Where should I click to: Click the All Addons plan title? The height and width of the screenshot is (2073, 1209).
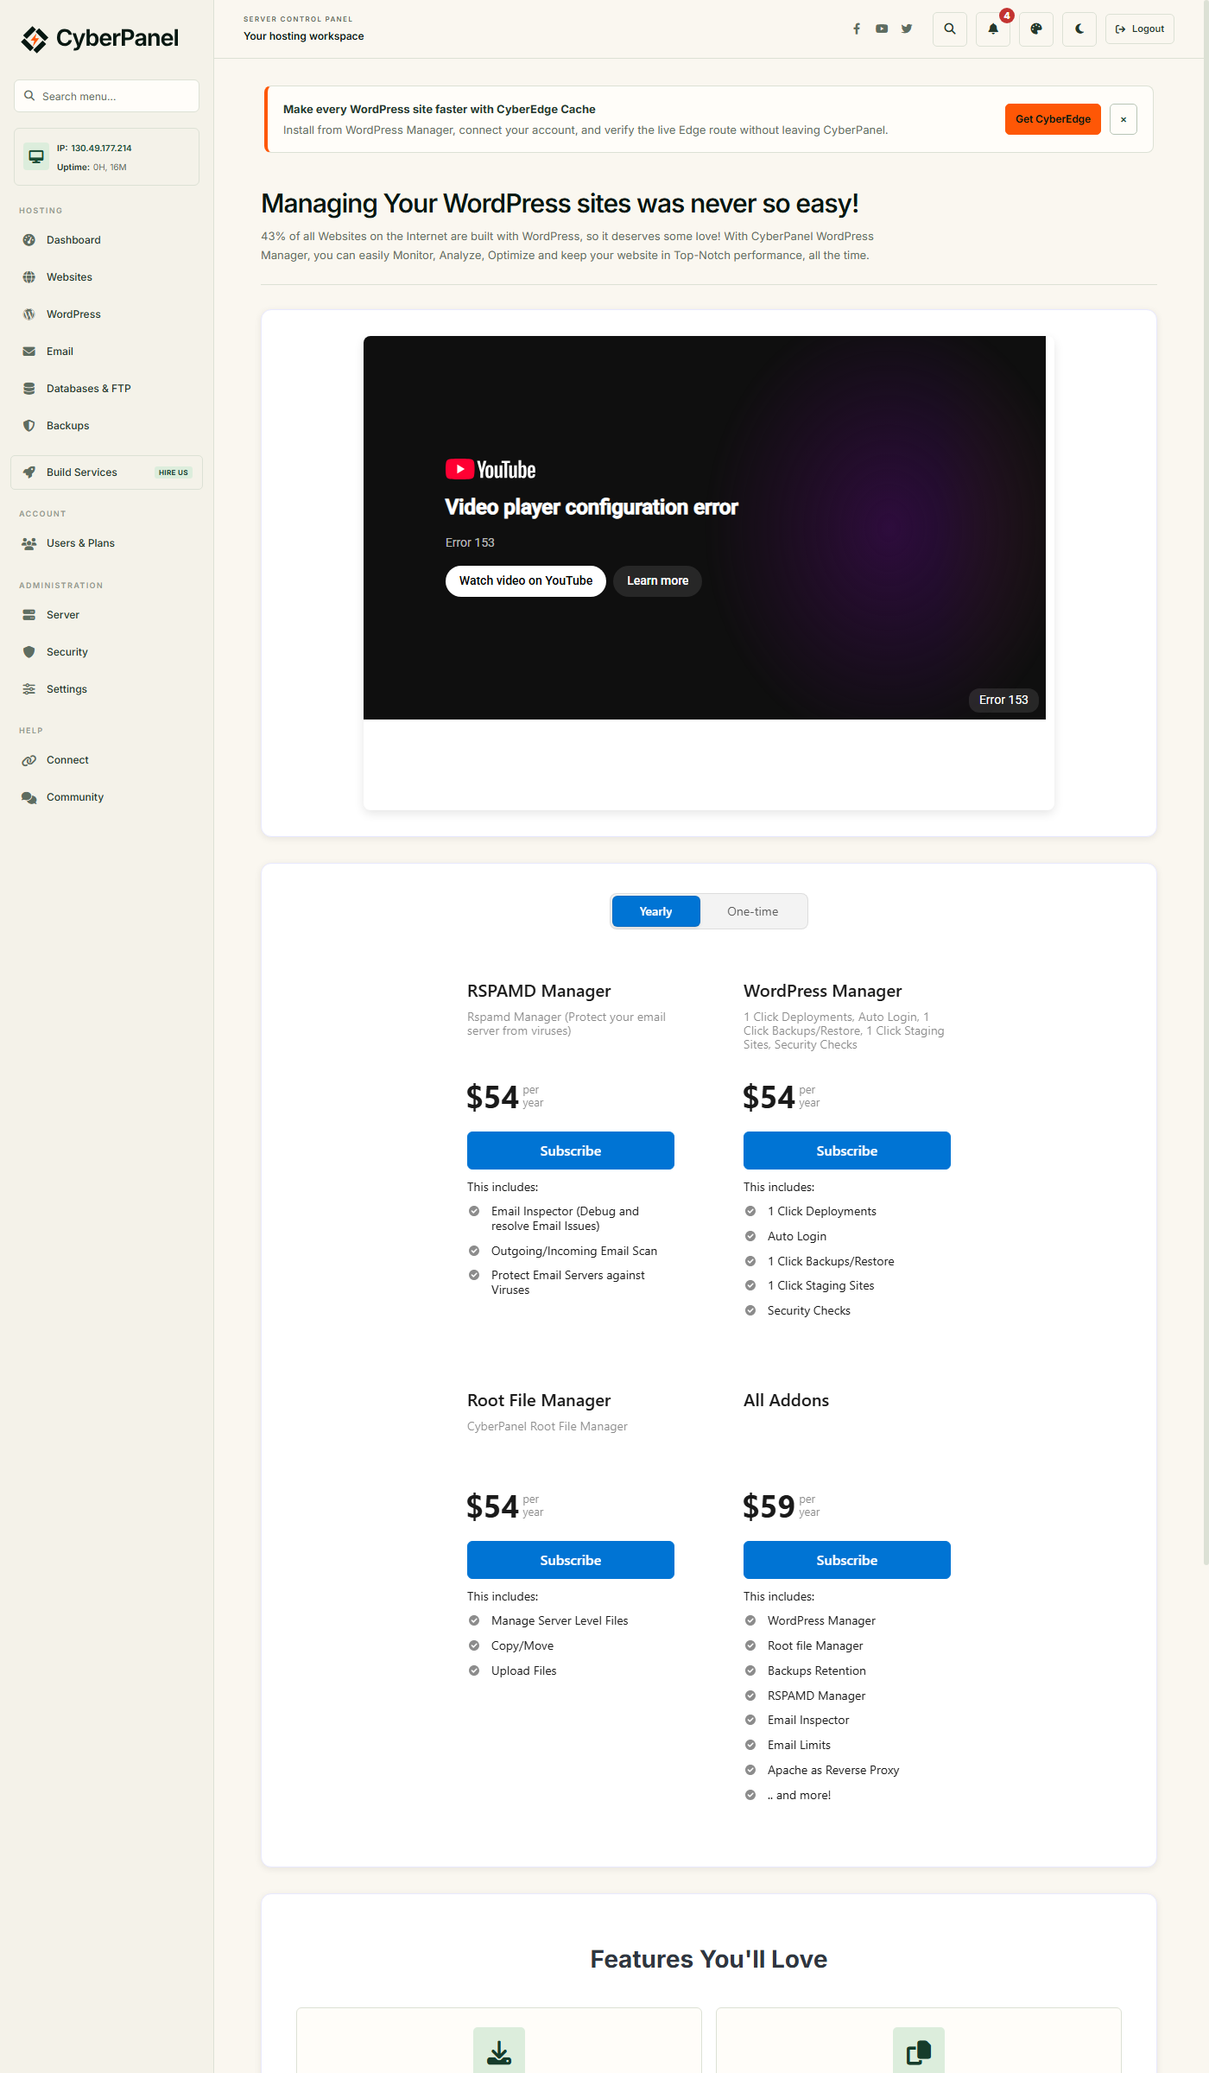[x=786, y=1400]
